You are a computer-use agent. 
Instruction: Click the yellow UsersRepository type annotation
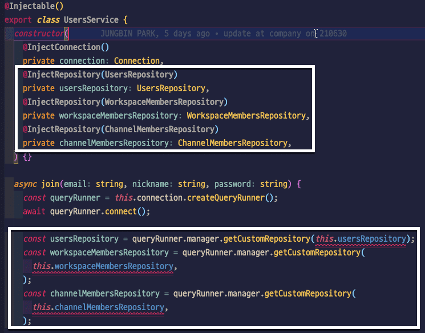pyautogui.click(x=171, y=88)
